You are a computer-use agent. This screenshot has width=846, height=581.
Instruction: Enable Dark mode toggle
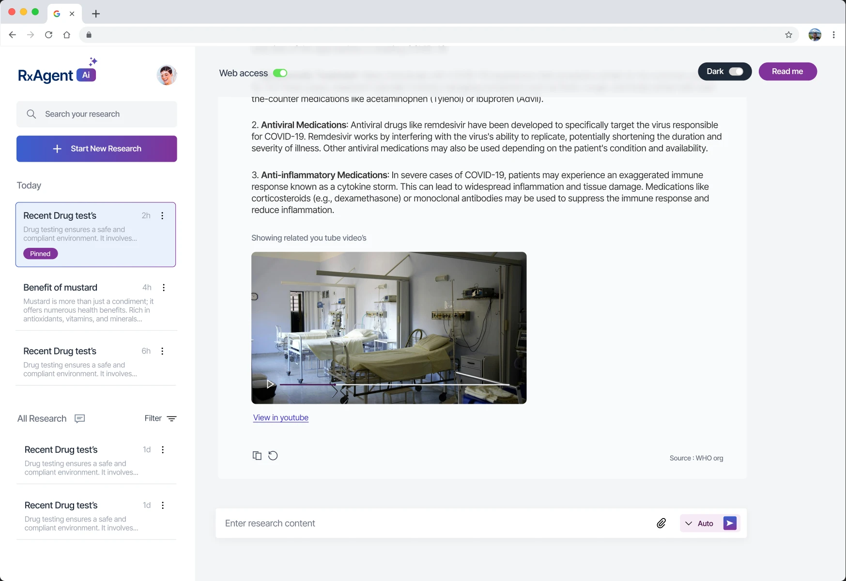[x=736, y=72]
